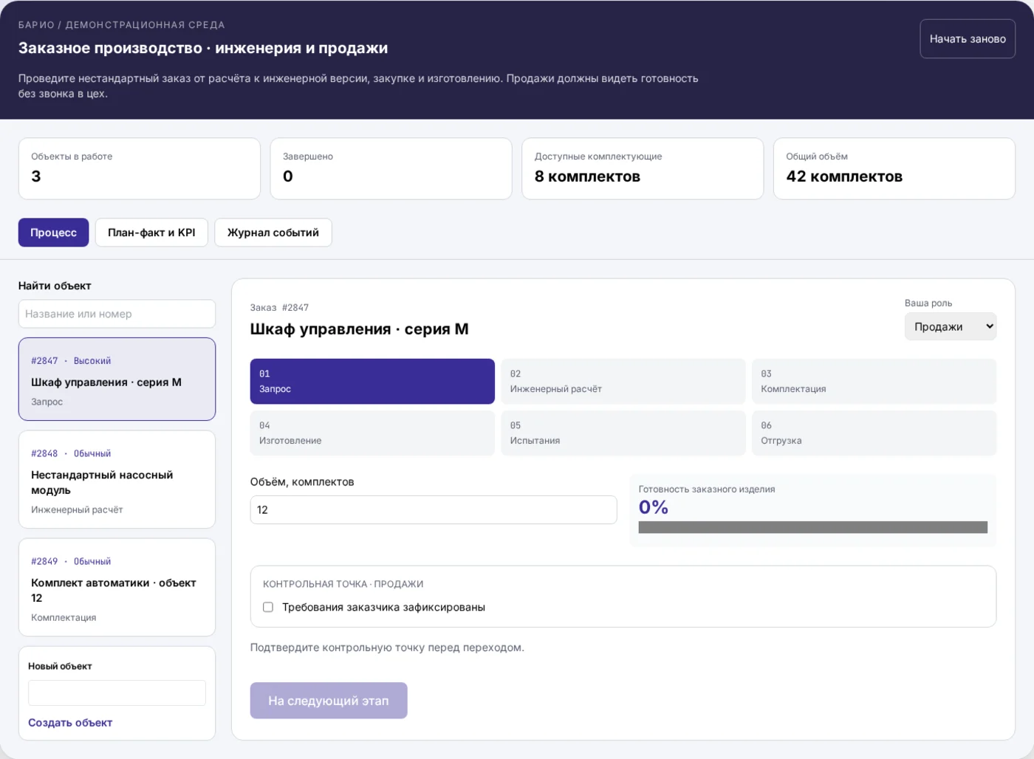Check Требования заказчика зафиксированы checkbox
The image size is (1034, 759).
click(x=268, y=608)
